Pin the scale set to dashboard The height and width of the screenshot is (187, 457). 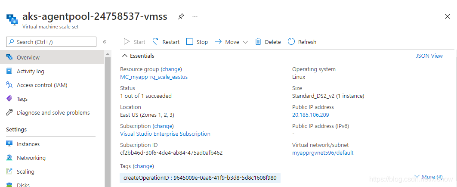point(181,17)
